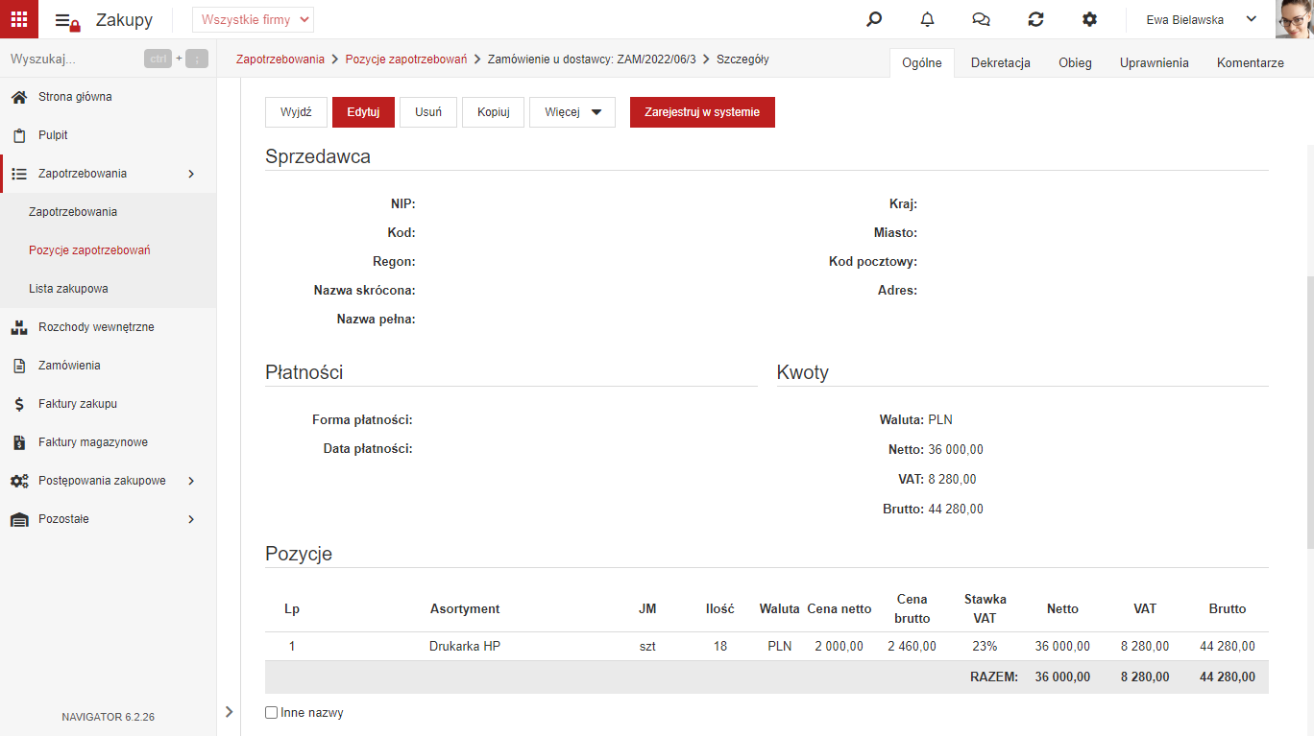Screen dimensions: 1314x736
Task: Collapse the sidebar with bottom chevron
Action: point(229,711)
